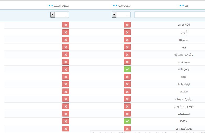Sort متا column with the down arrow
This screenshot has height=133, width=205.
(183, 5)
